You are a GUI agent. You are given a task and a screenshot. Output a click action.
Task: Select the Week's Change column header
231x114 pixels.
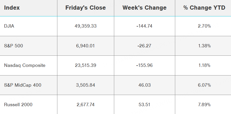pyautogui.click(x=144, y=8)
